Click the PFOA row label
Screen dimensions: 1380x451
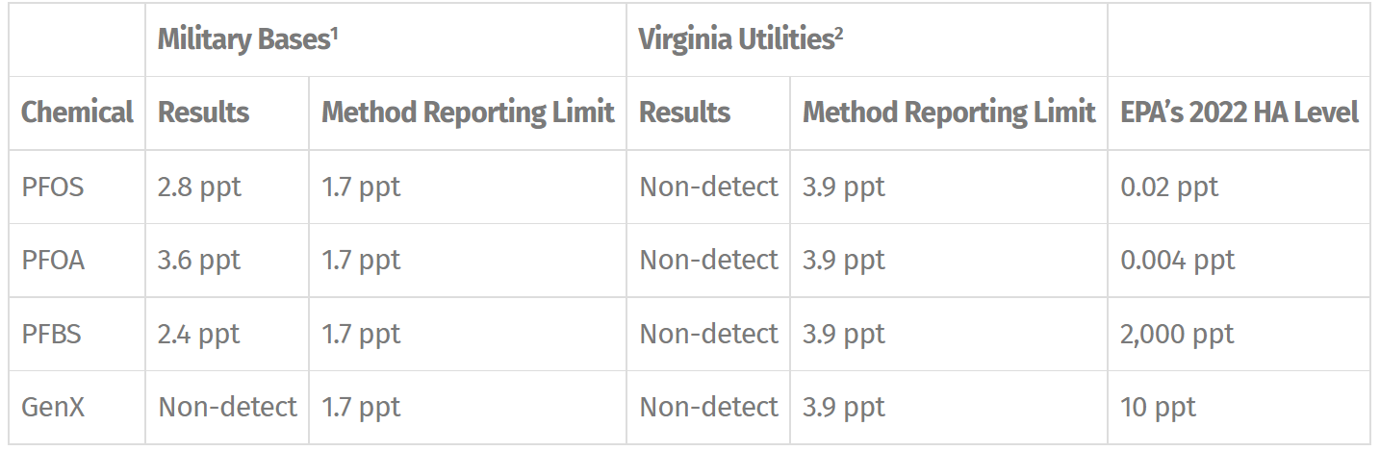tap(53, 260)
